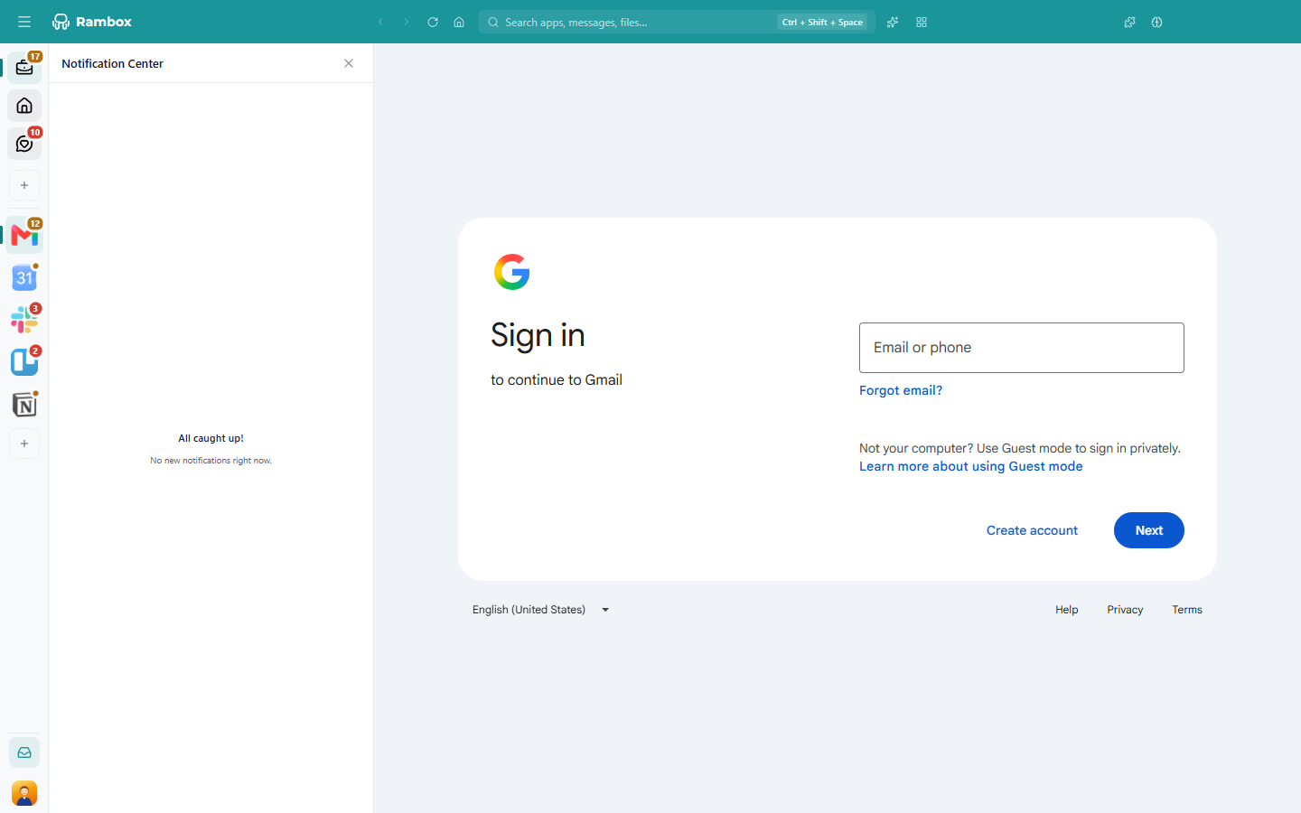Image resolution: width=1301 pixels, height=813 pixels.
Task: Click the home icon in top toolbar
Action: coord(459,22)
